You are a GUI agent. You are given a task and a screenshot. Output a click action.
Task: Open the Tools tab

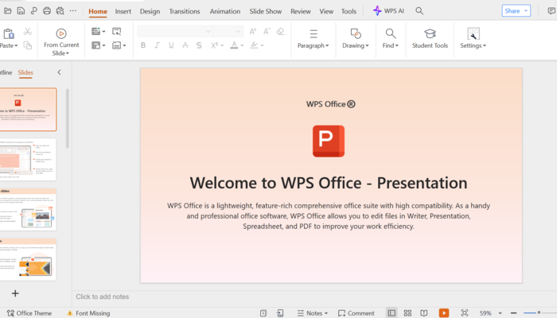(349, 11)
